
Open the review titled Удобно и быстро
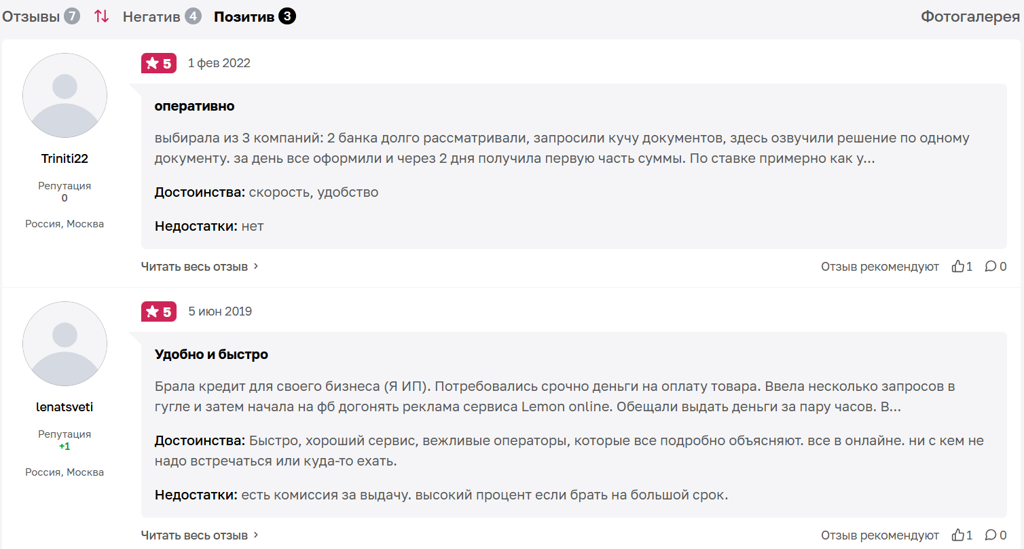(x=211, y=355)
